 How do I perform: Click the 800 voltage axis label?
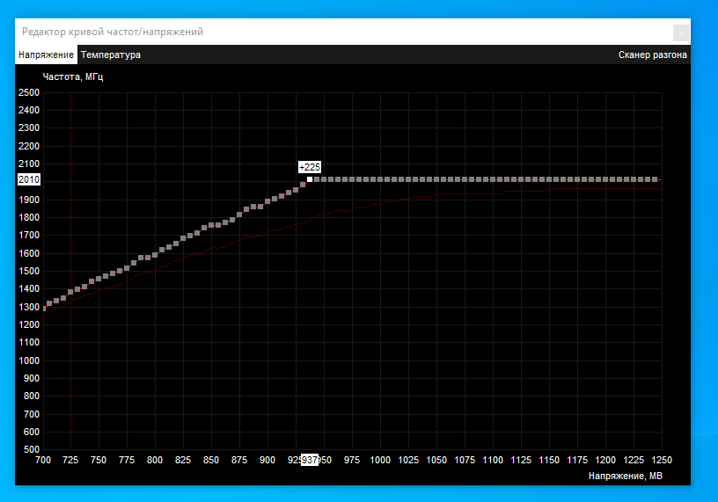click(155, 460)
